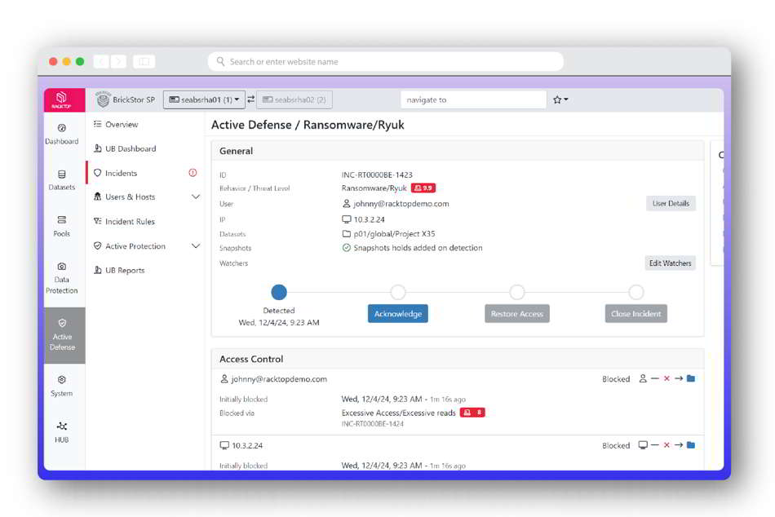Click the red alert badge beside Incidents
The width and height of the screenshot is (775, 517).
193,173
